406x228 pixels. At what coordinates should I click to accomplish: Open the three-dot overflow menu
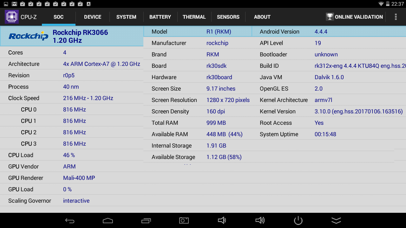tap(396, 17)
